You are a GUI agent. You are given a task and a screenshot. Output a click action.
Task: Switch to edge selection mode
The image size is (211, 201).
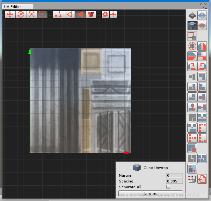[x=69, y=14]
